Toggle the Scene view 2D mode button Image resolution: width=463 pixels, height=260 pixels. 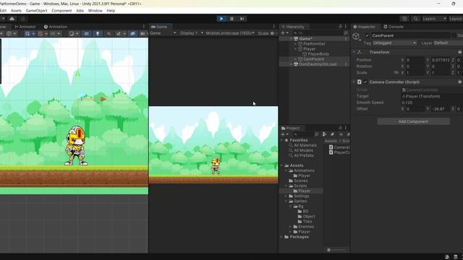tap(87, 33)
